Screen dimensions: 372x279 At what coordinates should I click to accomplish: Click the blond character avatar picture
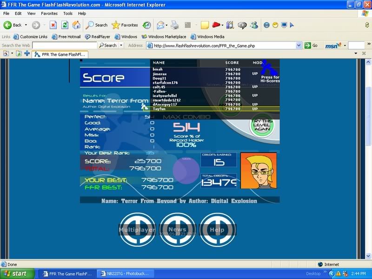pyautogui.click(x=259, y=170)
